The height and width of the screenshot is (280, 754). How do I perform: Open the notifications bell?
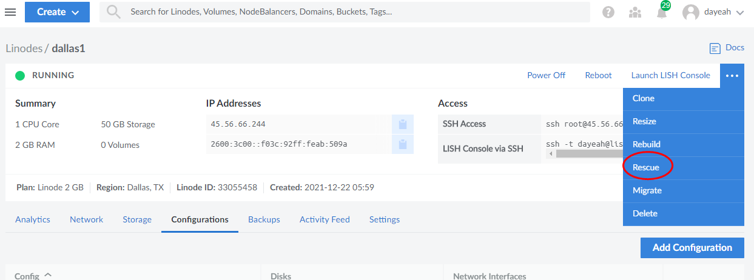pos(662,13)
